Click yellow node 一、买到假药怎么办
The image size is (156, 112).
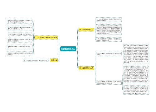click(x=86, y=30)
